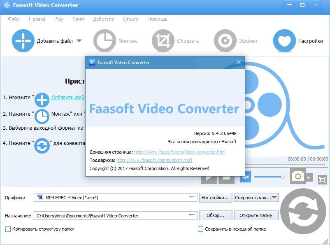330x245 pixels.
Task: Open the Сохранить как... dropdown
Action: point(256,198)
